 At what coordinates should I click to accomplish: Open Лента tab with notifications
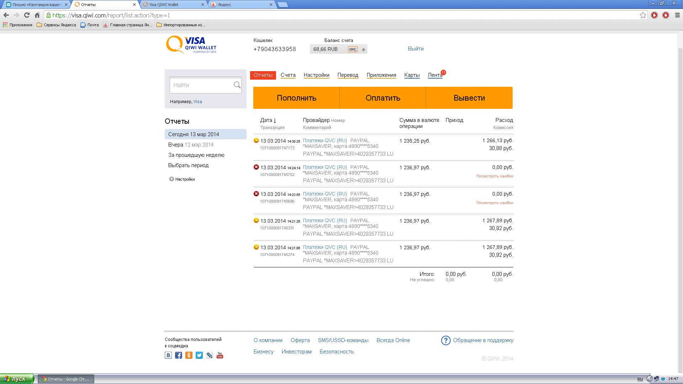pos(435,75)
